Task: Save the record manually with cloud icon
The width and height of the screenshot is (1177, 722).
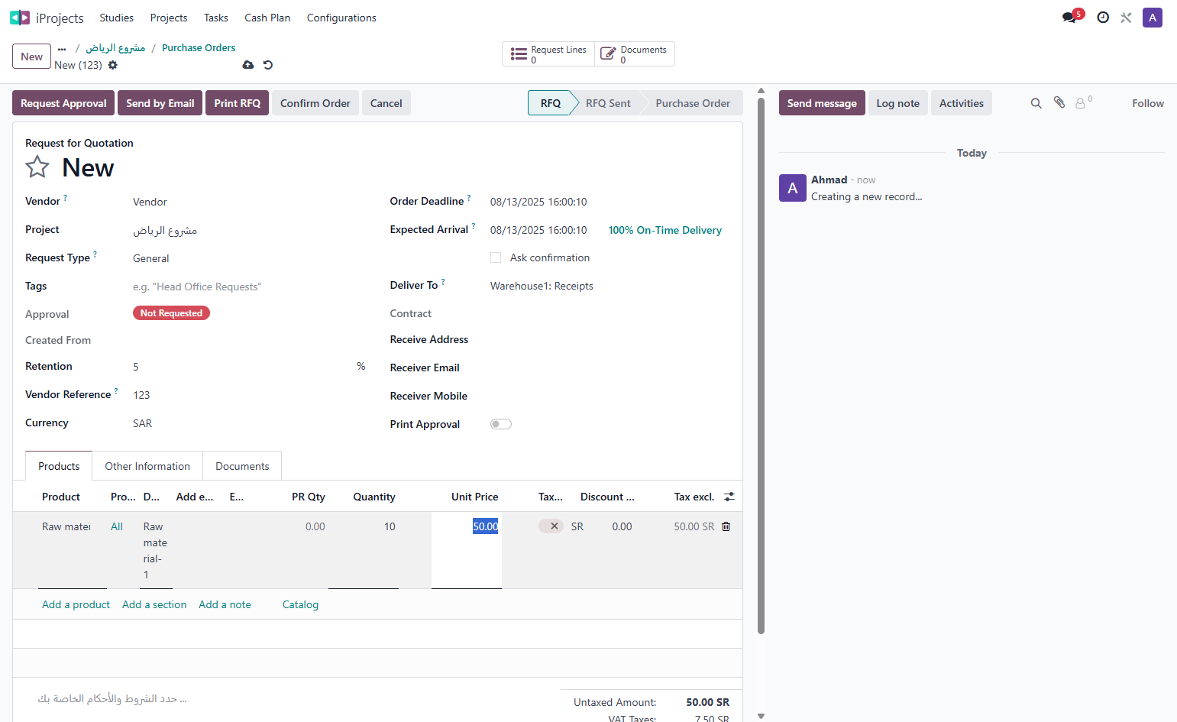Action: (248, 65)
